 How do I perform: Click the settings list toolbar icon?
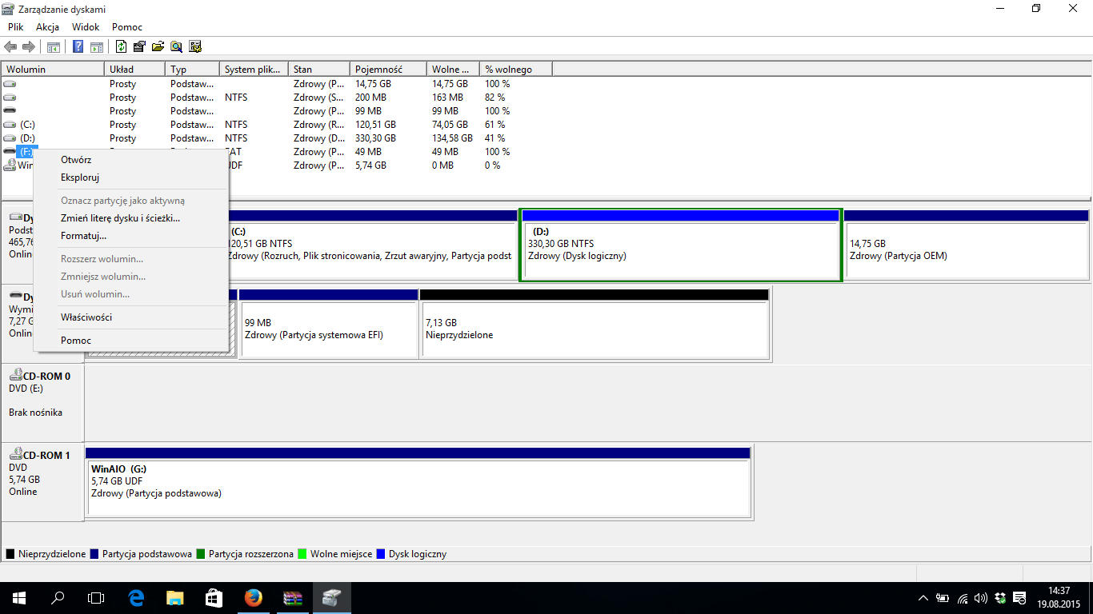pos(194,46)
